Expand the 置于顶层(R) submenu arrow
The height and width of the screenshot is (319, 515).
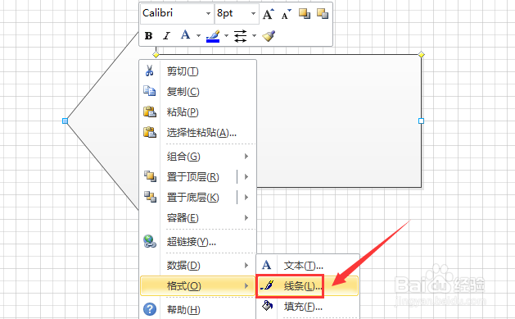[x=246, y=177]
